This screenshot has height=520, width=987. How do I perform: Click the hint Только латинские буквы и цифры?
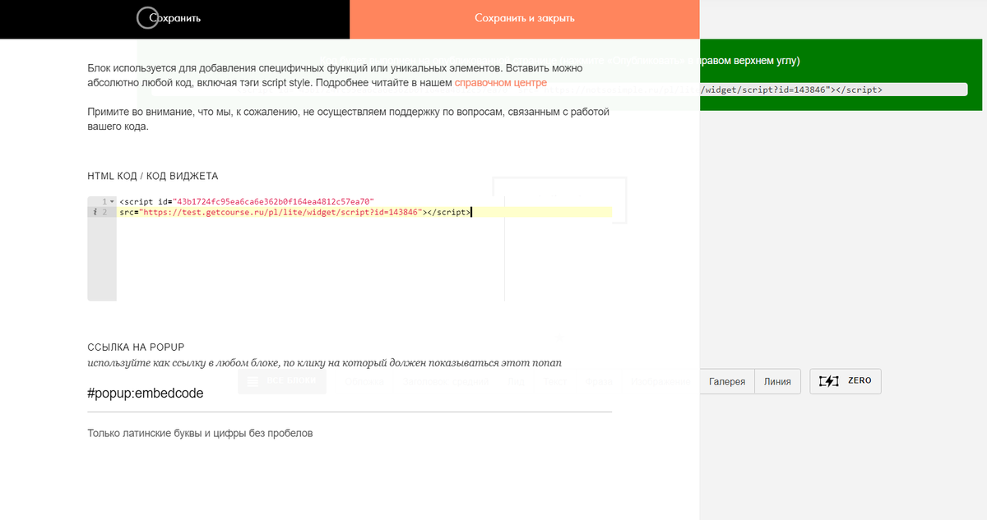click(200, 433)
